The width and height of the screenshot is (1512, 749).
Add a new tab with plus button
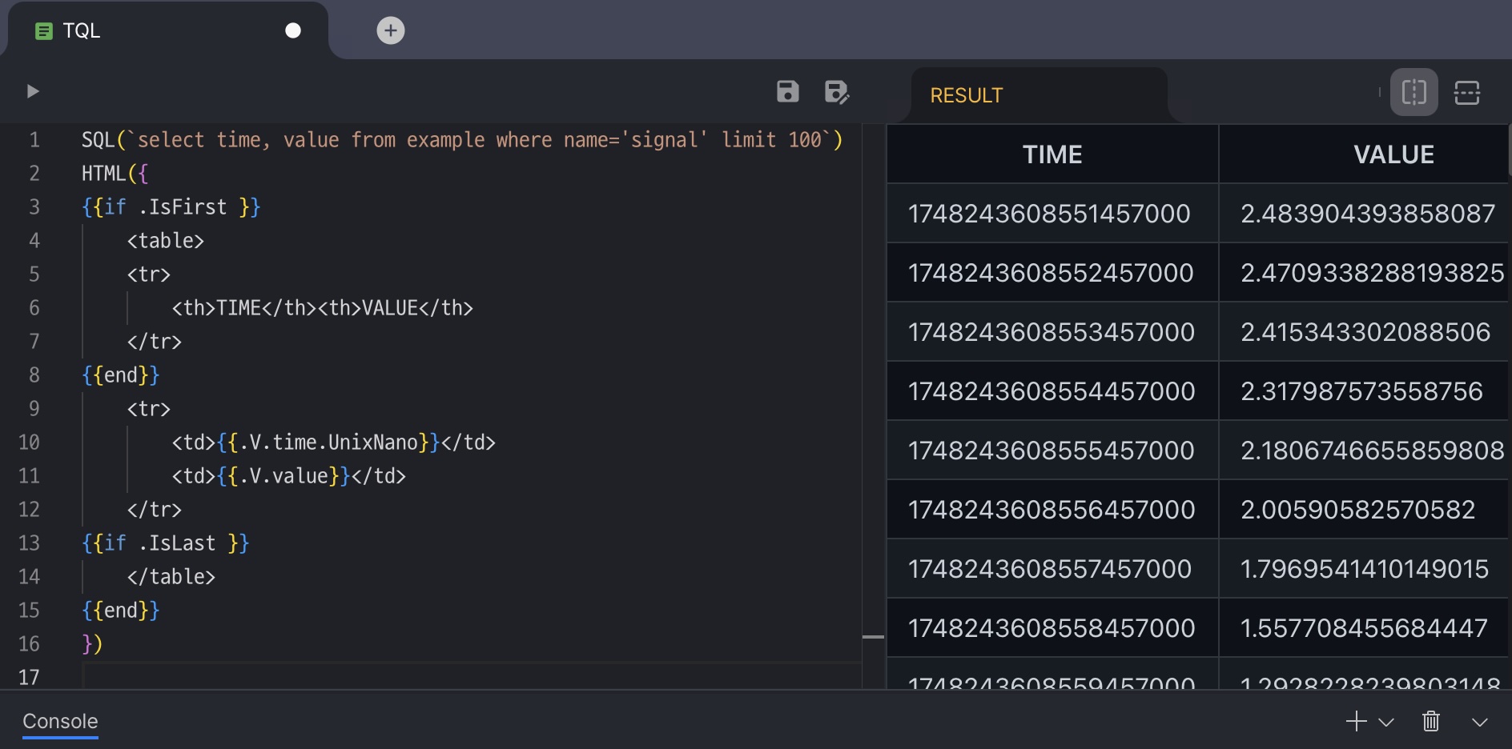tap(390, 30)
